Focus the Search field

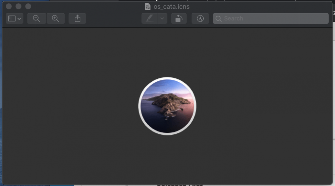click(x=271, y=19)
